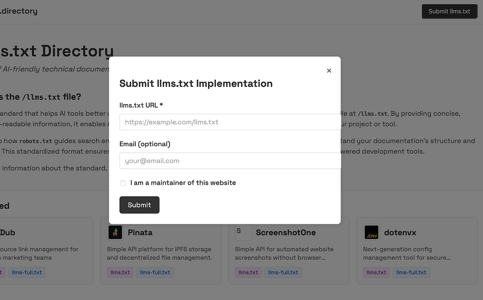Go to the .directory site logo
The width and height of the screenshot is (483, 300).
click(18, 11)
